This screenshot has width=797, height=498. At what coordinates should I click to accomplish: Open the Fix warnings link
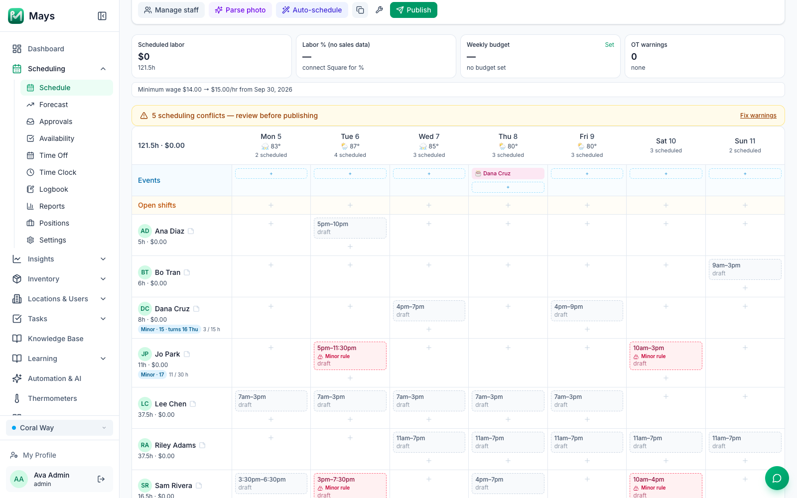pyautogui.click(x=758, y=116)
